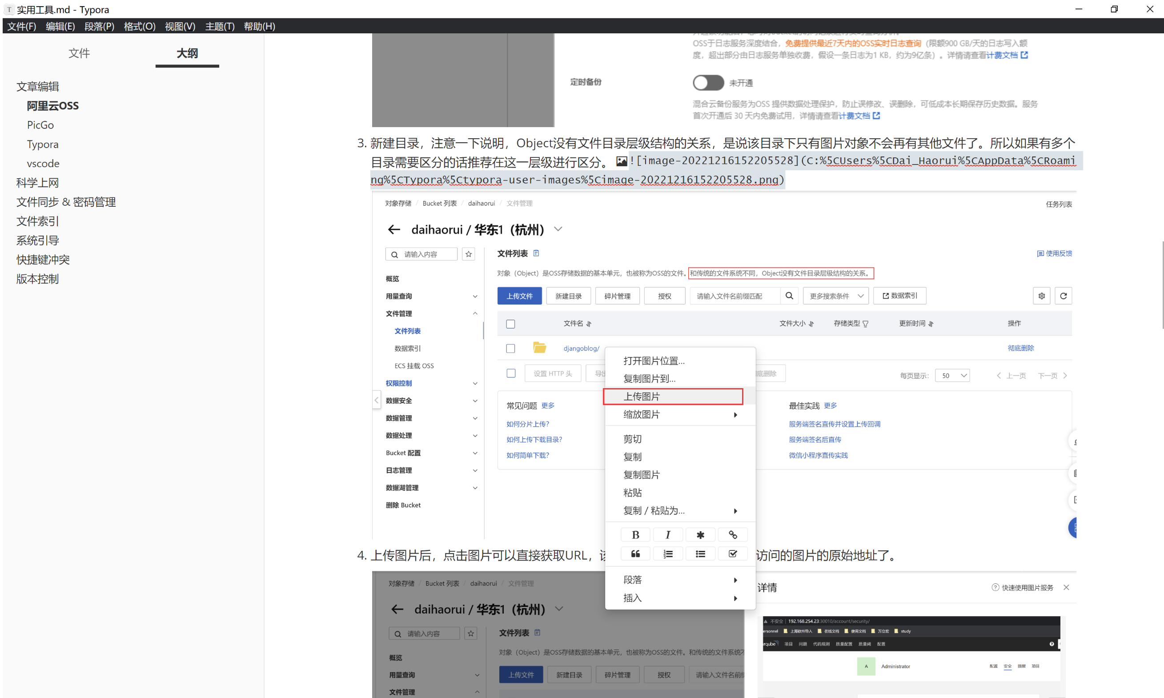
Task: Click the hyperlink icon in context menu
Action: point(732,535)
